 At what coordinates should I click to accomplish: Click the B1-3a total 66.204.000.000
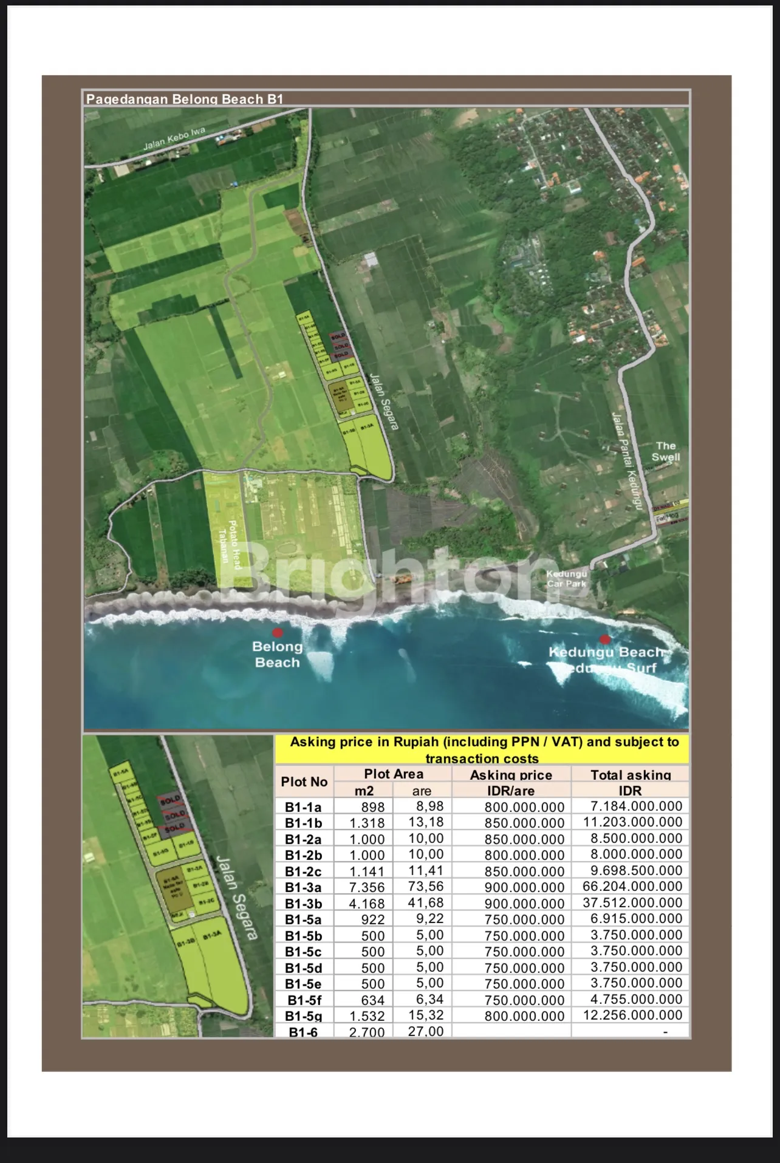(x=632, y=887)
